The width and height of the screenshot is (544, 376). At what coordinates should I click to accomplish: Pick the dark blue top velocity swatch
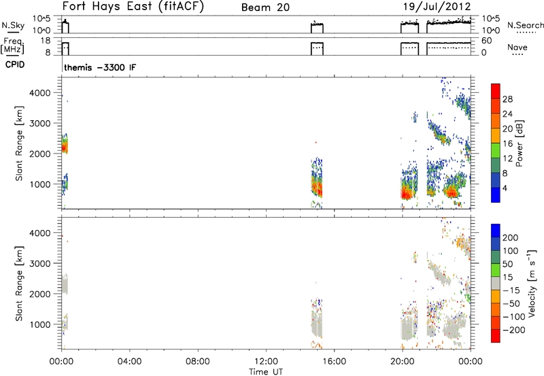pos(496,231)
